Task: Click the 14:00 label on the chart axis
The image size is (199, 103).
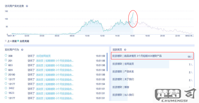Action: coord(117,36)
